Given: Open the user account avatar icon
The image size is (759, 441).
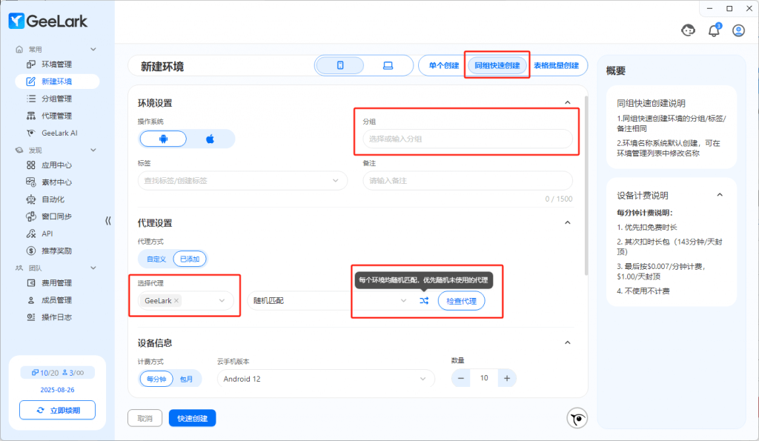Looking at the screenshot, I should pos(738,30).
